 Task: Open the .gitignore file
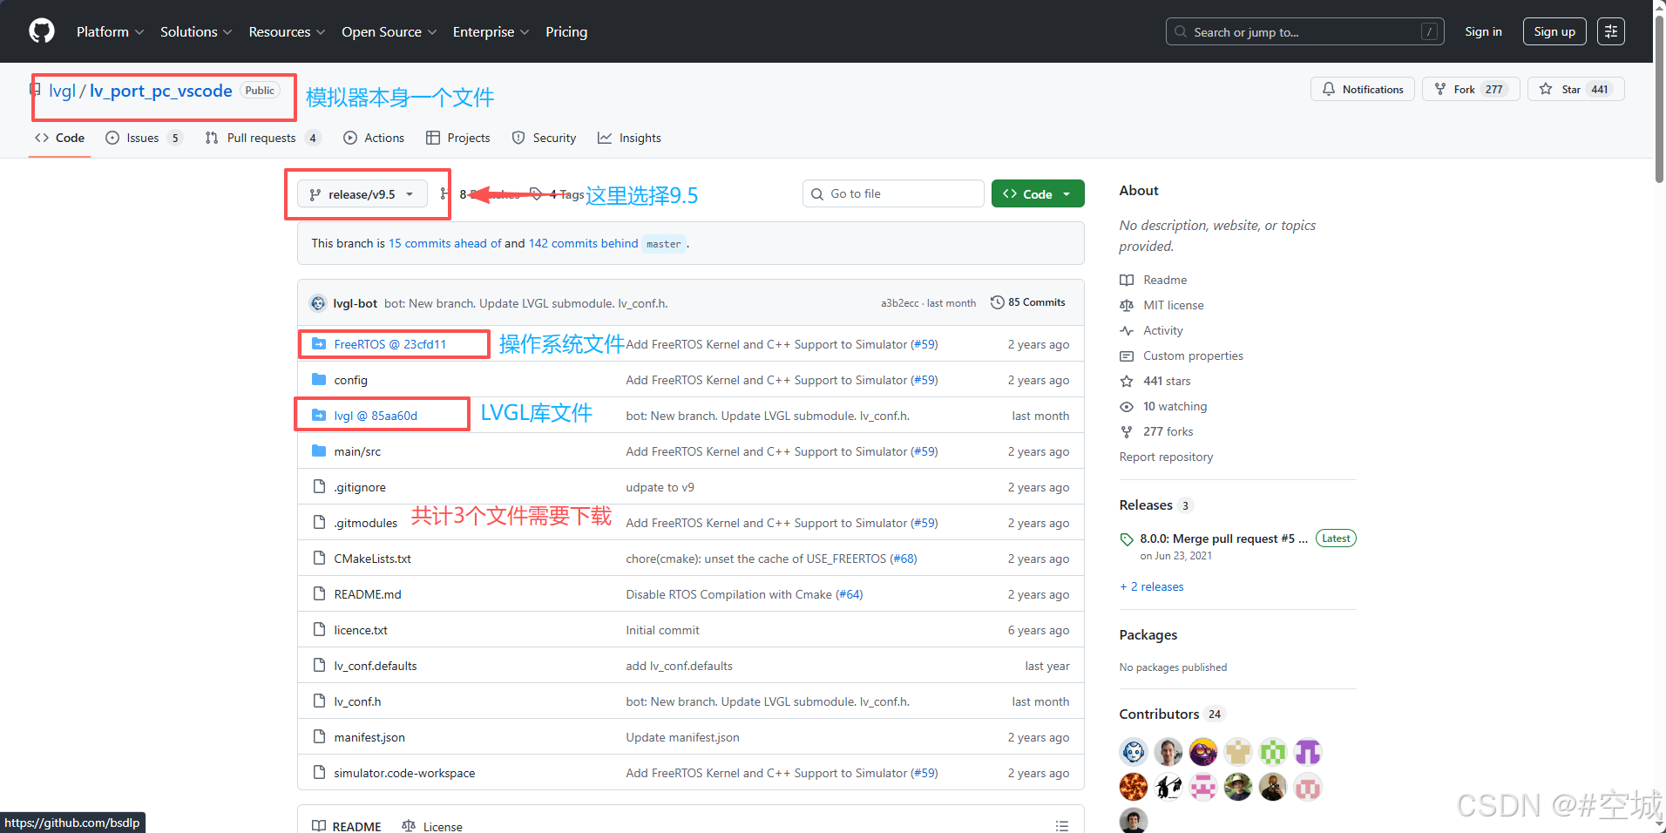359,487
